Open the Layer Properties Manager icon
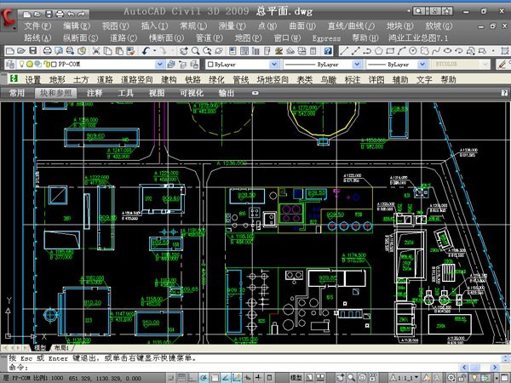Viewport: 511px width, 383px height. [10, 64]
